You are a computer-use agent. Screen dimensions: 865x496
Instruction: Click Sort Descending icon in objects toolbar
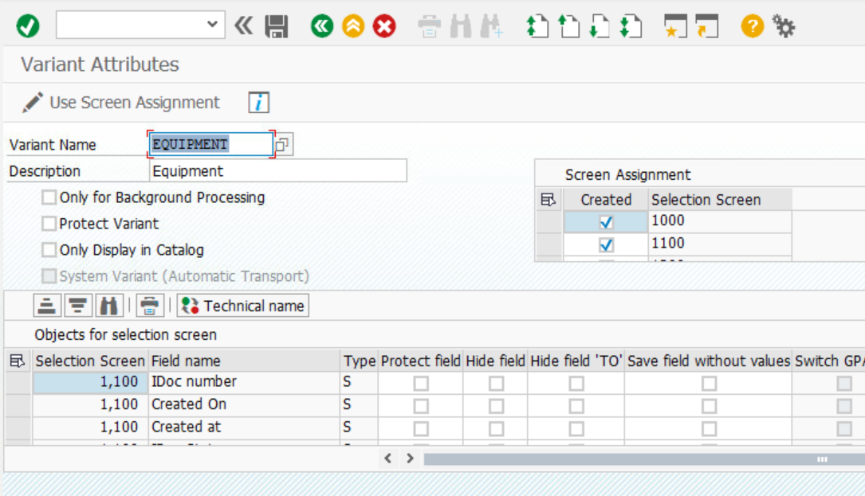(x=78, y=305)
